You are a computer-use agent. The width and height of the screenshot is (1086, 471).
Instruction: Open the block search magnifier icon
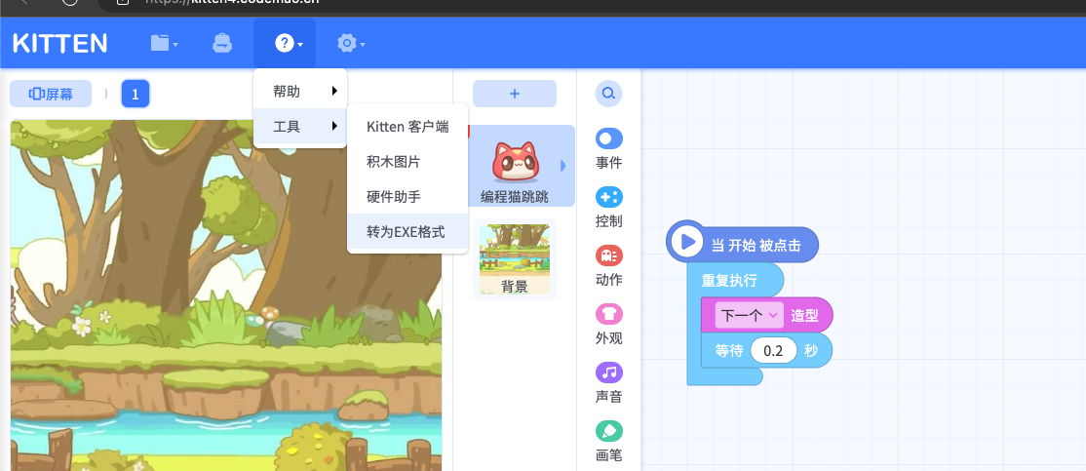coord(608,93)
